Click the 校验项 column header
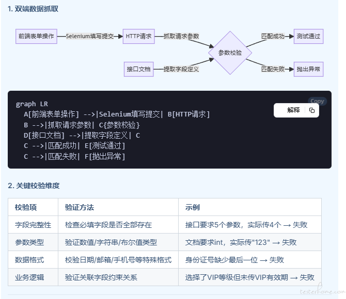 coord(33,207)
